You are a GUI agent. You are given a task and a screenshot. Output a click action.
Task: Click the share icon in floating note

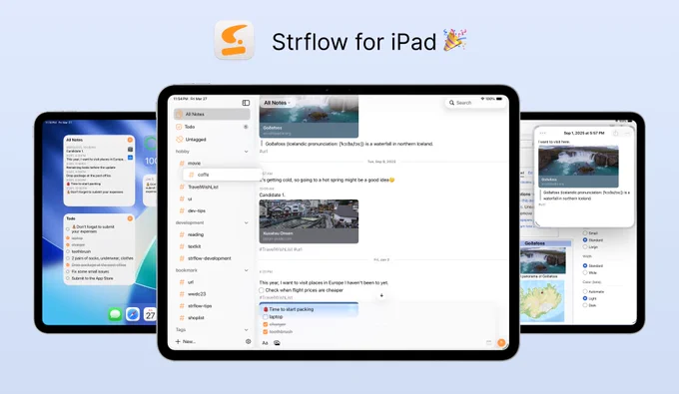point(616,133)
